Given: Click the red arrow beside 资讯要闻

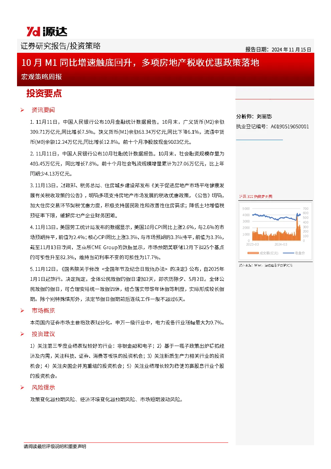Looking at the screenshot, I should [22, 110].
